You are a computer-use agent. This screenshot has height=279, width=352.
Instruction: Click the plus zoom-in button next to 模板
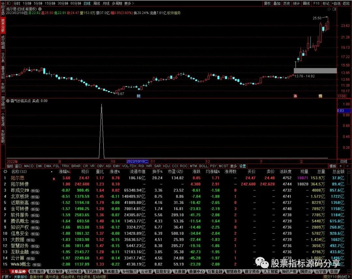(341, 166)
